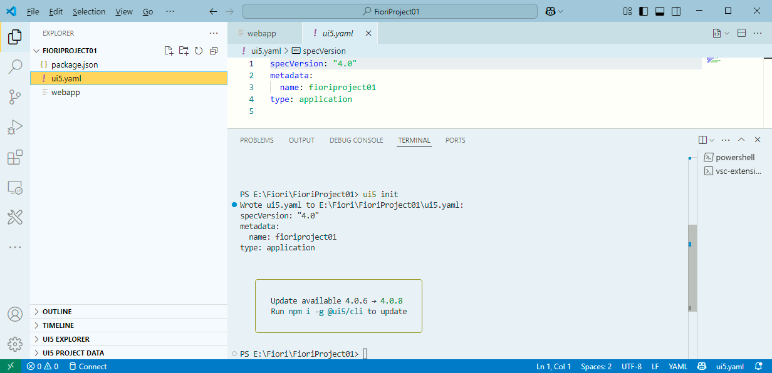Change the YAML language mode
This screenshot has height=373, width=772.
click(x=678, y=366)
